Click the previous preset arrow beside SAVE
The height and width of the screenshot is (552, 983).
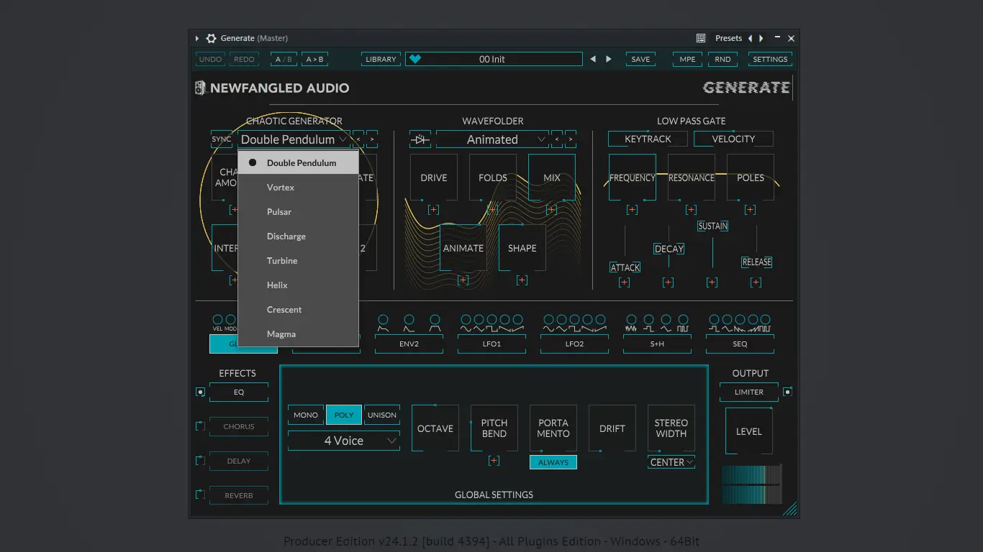tap(593, 60)
